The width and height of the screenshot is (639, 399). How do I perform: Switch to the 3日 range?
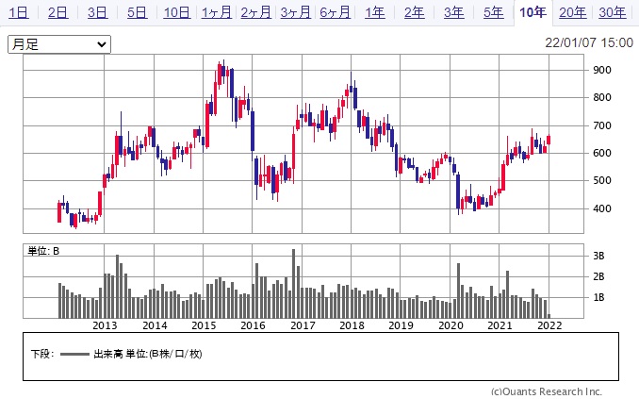(x=97, y=12)
